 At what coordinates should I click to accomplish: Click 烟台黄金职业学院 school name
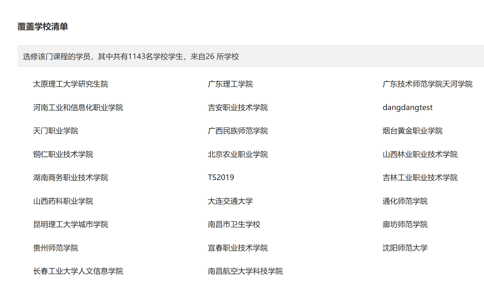coord(412,131)
